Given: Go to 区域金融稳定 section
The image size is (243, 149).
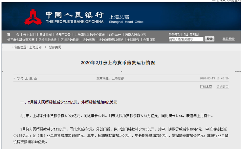Looking at the screenshot, I should pos(70,40).
